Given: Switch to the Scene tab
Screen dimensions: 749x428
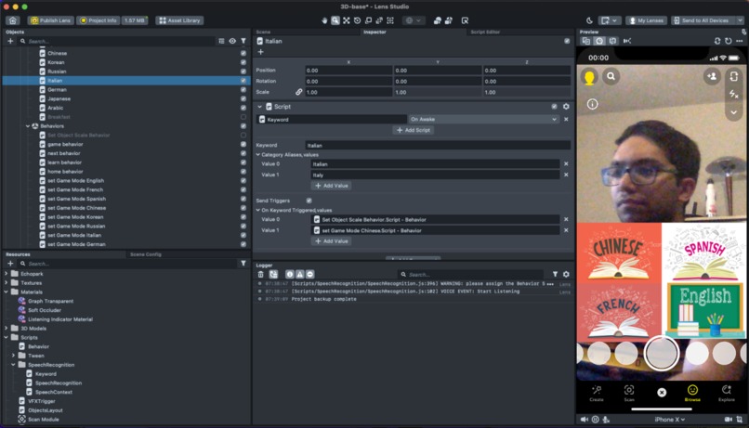Looking at the screenshot, I should [263, 32].
